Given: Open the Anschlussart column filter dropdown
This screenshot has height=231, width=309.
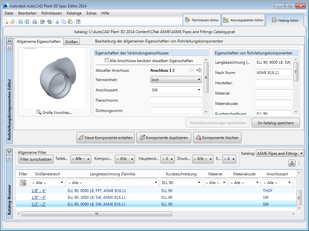Looking at the screenshot, I should pyautogui.click(x=277, y=183).
